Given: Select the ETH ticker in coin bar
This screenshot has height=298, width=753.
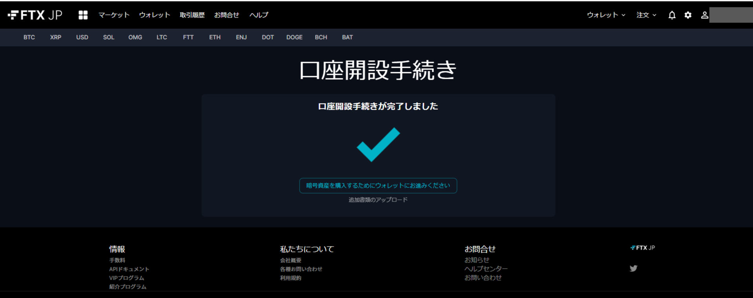Looking at the screenshot, I should (x=215, y=37).
